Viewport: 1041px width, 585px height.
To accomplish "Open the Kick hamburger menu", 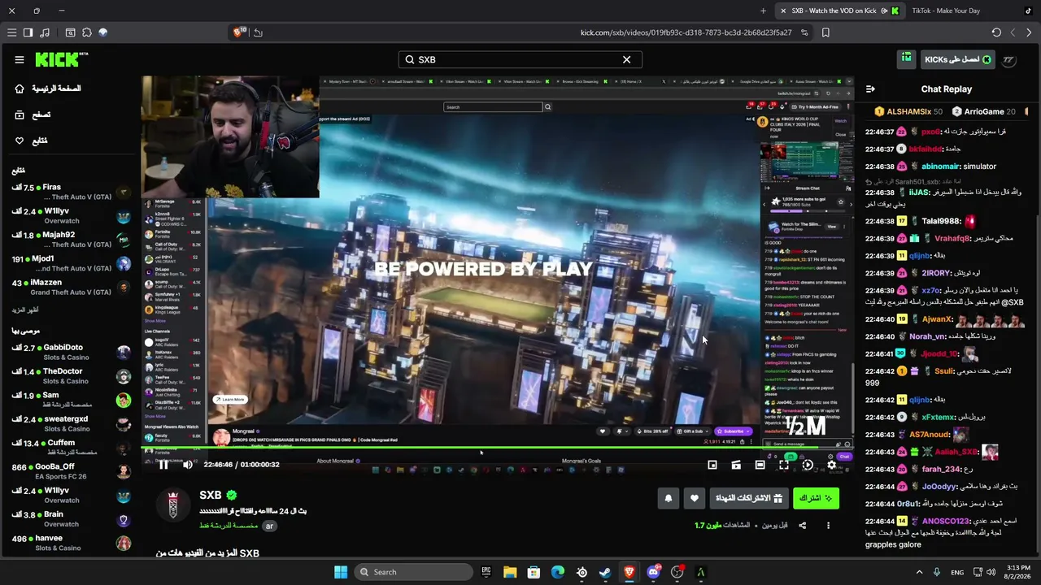I will pyautogui.click(x=20, y=59).
